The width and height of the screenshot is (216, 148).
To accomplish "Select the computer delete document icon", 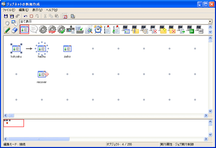I will pos(153,29).
